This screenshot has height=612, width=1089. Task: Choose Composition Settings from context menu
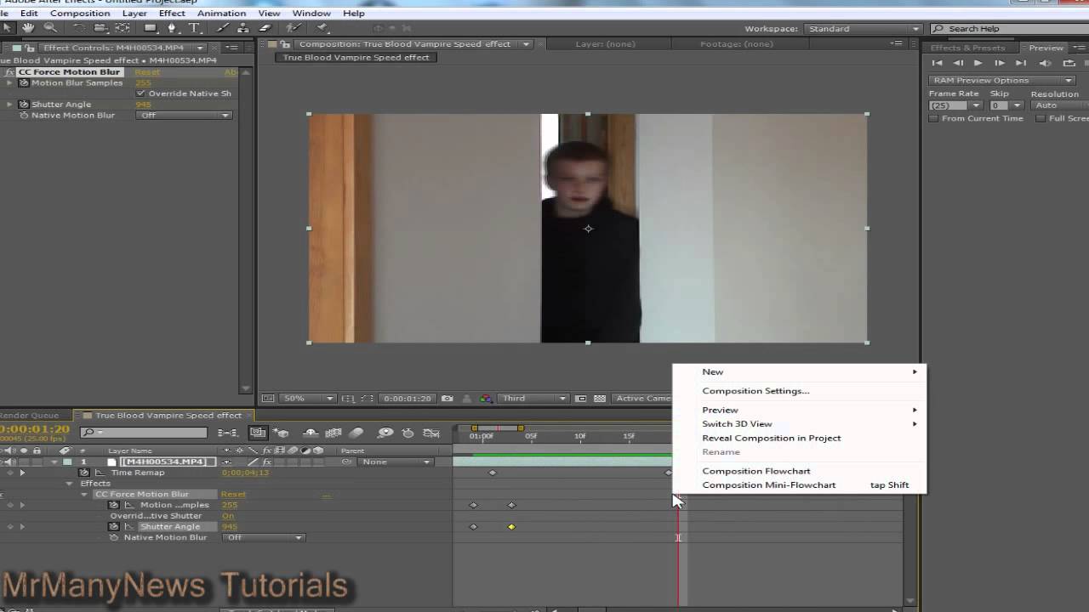pos(755,391)
